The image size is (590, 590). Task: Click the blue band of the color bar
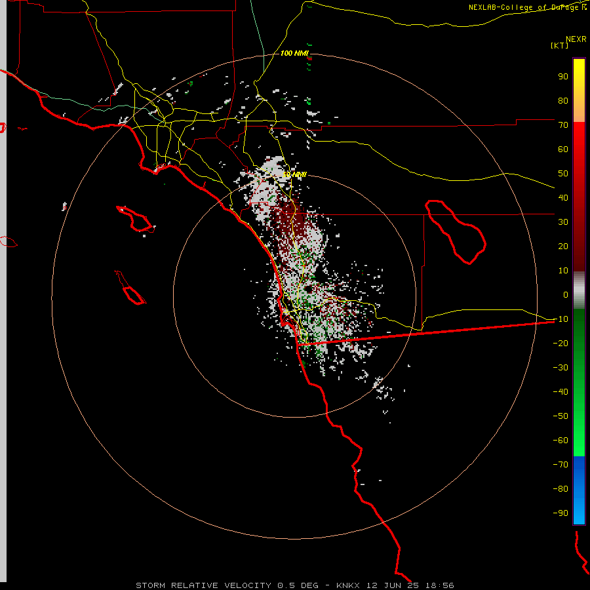click(x=579, y=490)
